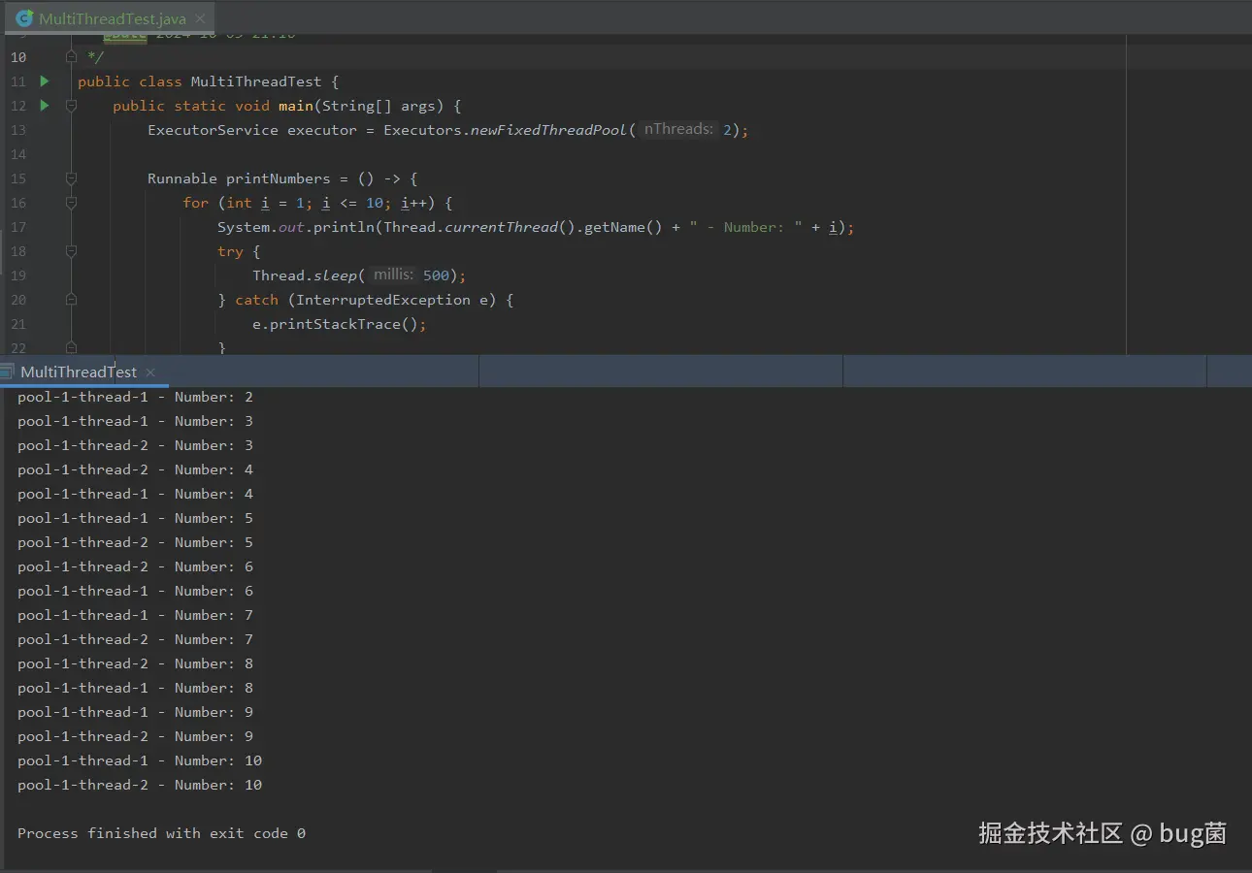
Task: Toggle the fold marker on line 22
Action: pyautogui.click(x=71, y=347)
